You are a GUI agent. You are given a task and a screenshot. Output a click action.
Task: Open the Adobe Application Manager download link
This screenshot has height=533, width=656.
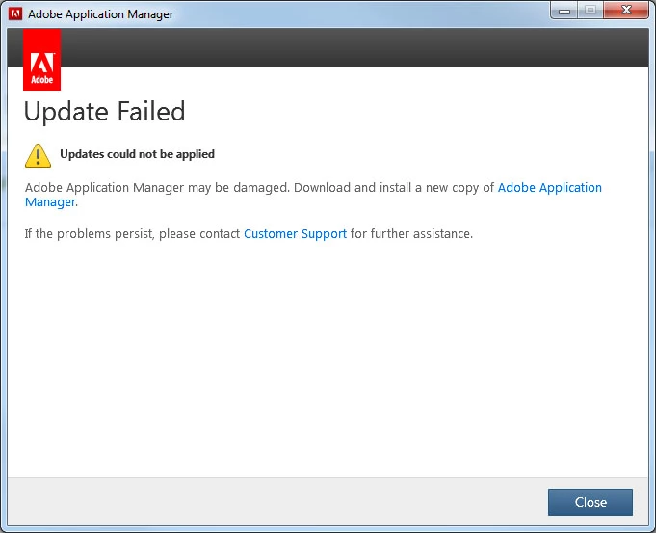click(x=549, y=188)
